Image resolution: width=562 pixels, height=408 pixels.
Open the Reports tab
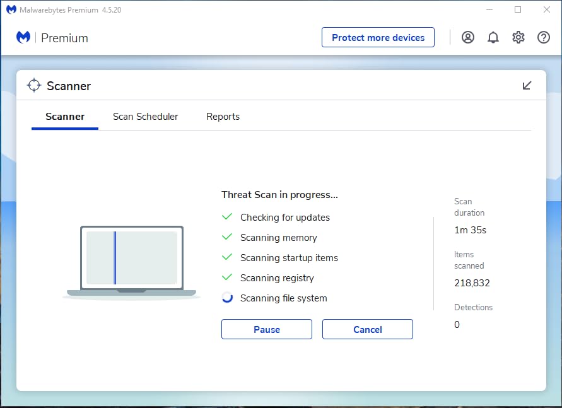point(223,117)
